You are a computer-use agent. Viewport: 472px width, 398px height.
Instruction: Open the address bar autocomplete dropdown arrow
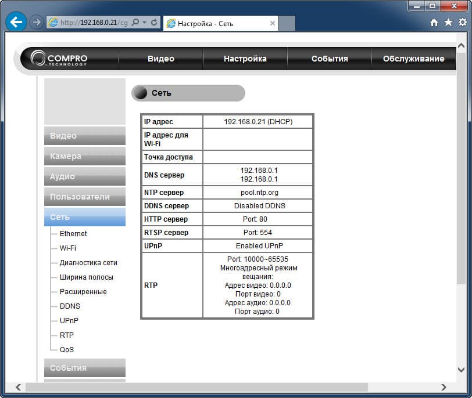click(145, 23)
